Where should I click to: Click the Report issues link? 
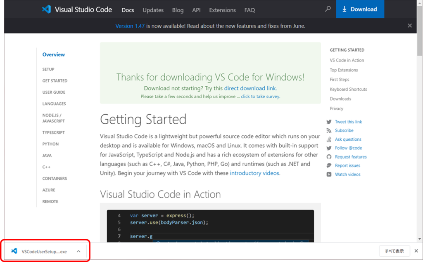click(x=347, y=165)
